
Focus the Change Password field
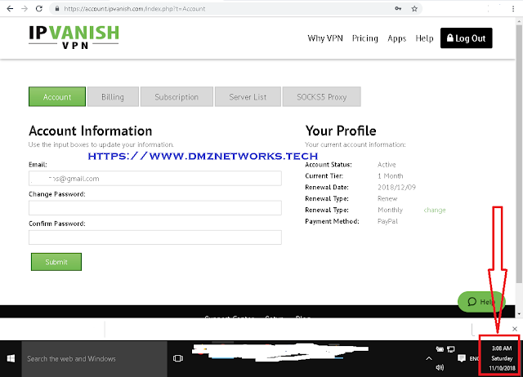tap(155, 208)
